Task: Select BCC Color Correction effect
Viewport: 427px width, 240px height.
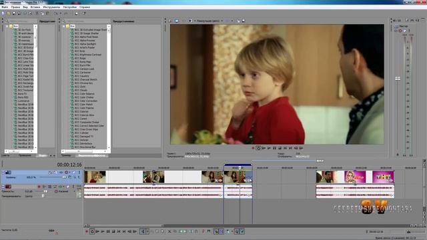Action: click(x=86, y=101)
